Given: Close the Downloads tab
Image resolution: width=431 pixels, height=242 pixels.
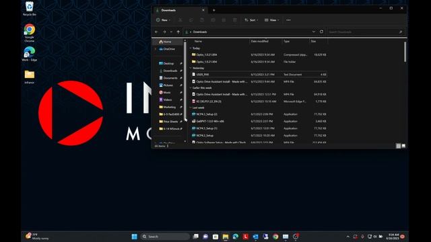Looking at the screenshot, I should (203, 10).
